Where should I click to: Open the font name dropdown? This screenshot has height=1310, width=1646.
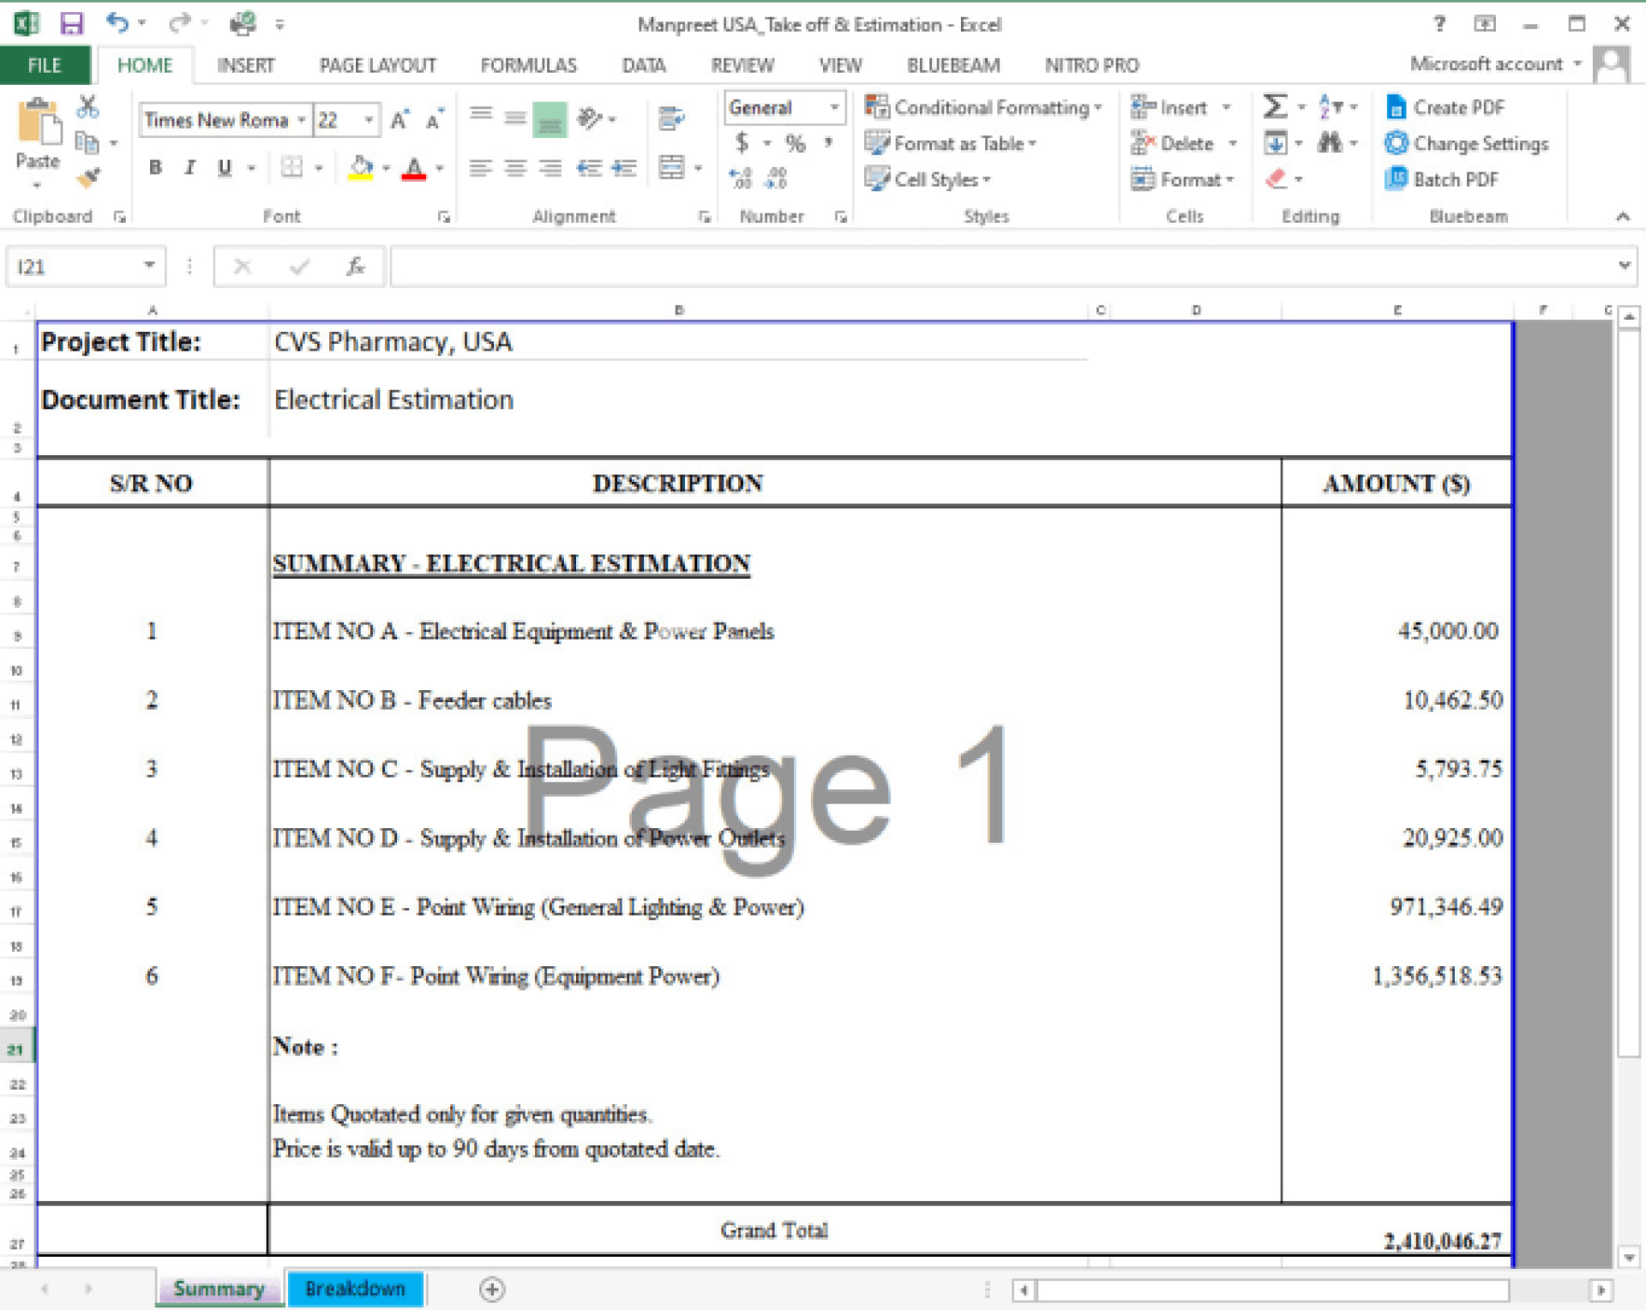301,120
